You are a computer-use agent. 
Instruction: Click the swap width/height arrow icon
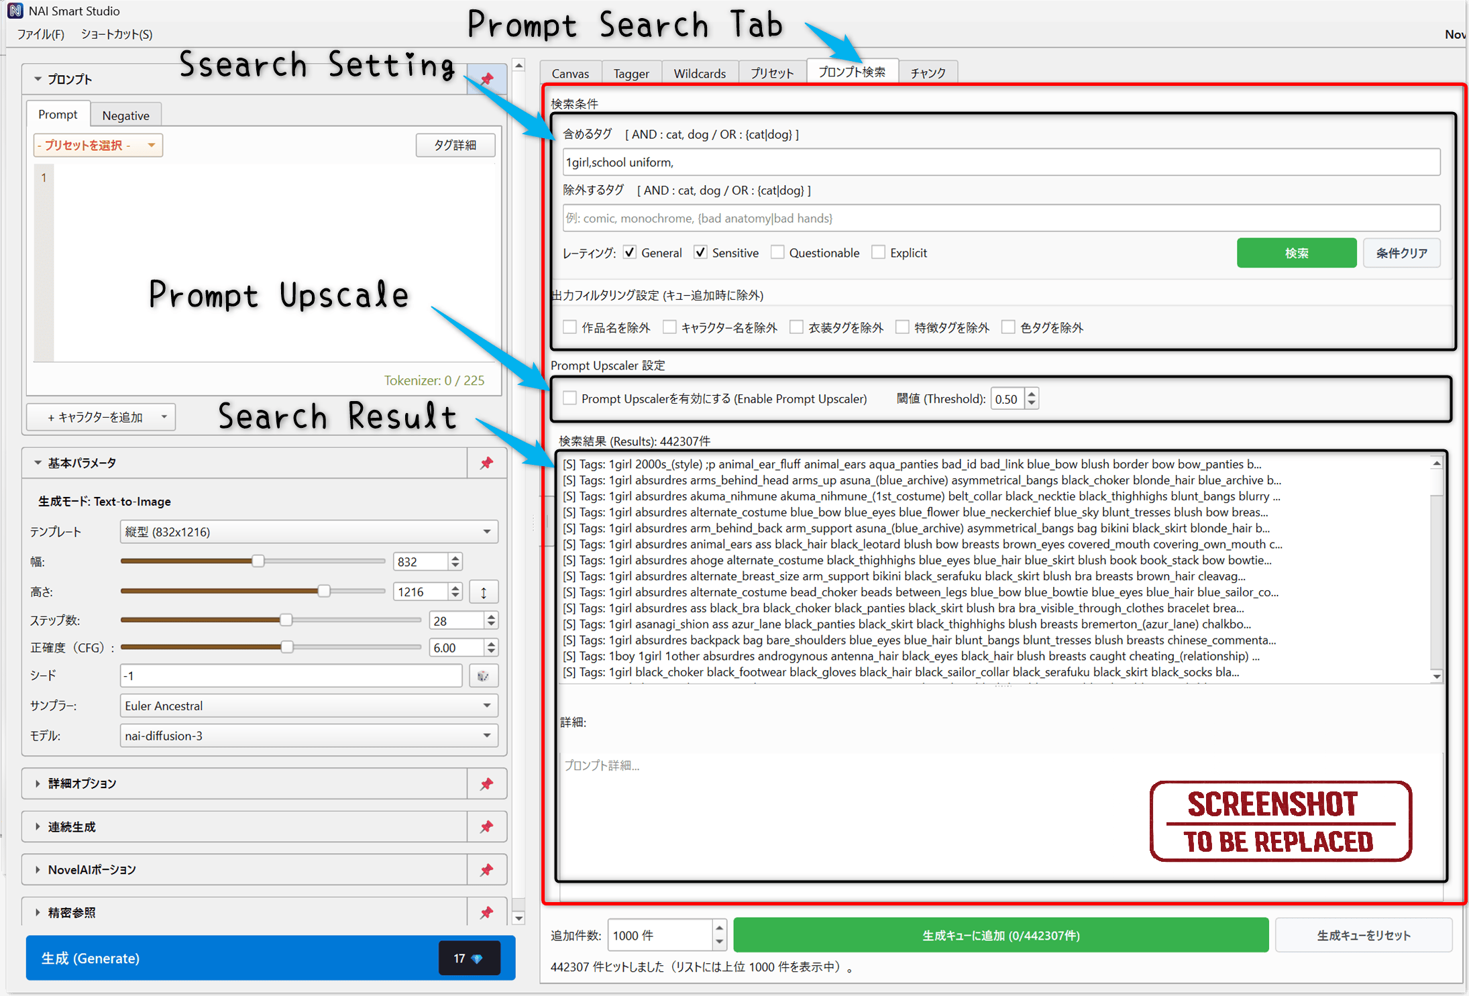pos(484,592)
